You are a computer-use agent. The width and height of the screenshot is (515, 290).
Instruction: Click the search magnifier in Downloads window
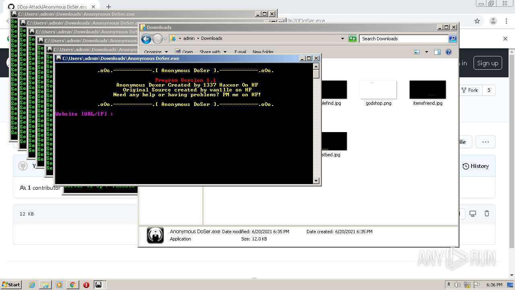click(453, 39)
